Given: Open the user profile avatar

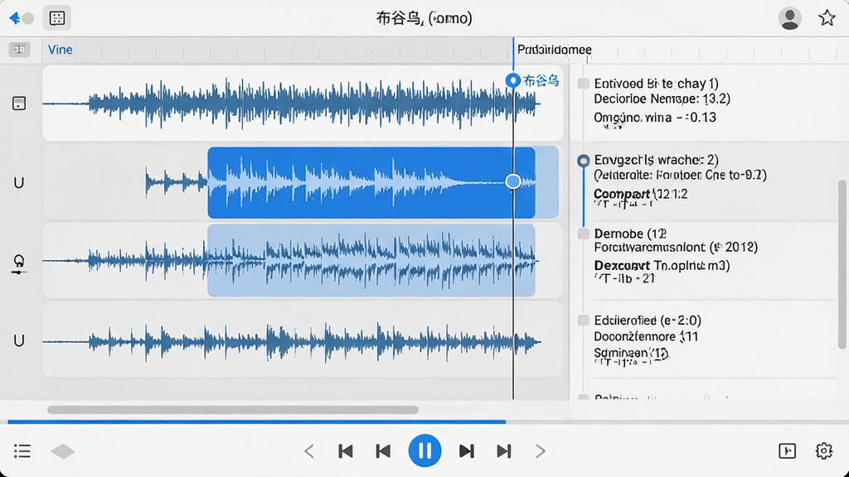Looking at the screenshot, I should pyautogui.click(x=789, y=18).
